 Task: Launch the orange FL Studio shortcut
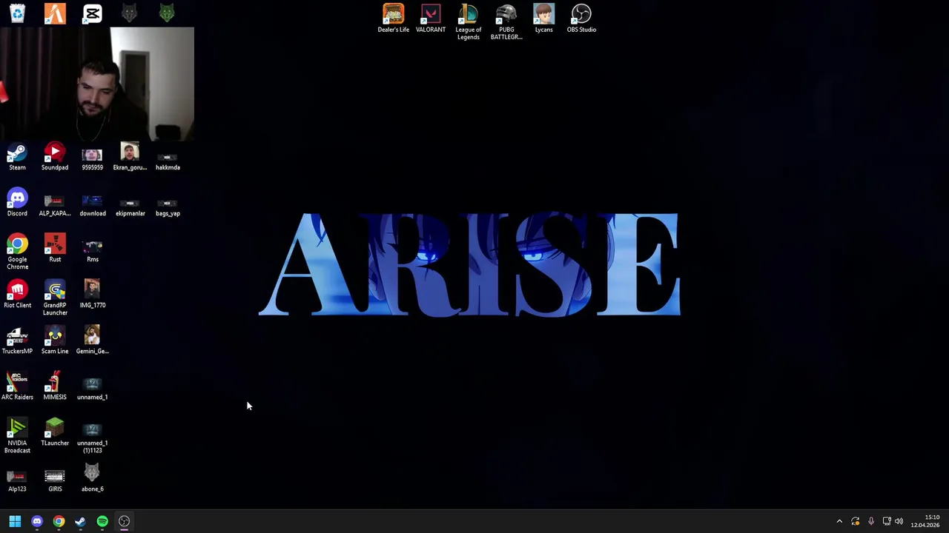click(x=55, y=13)
